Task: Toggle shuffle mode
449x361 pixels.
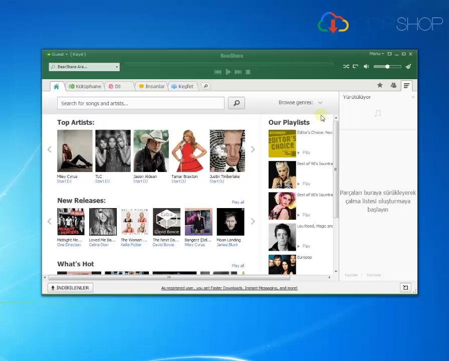Action: coord(346,66)
